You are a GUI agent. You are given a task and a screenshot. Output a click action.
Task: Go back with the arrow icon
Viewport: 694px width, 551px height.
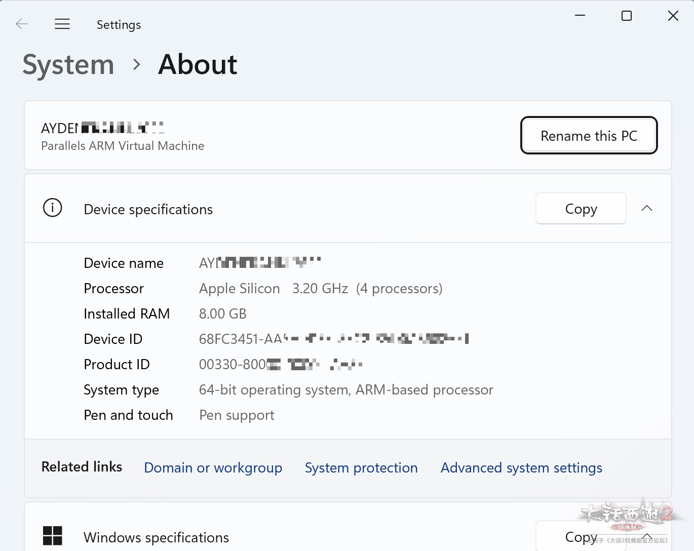(x=22, y=24)
